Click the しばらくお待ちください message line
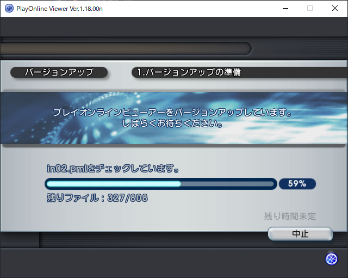The height and width of the screenshot is (278, 348). coord(172,123)
